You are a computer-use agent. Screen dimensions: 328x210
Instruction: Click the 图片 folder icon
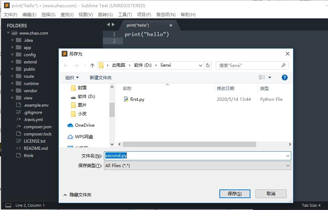coord(73,105)
